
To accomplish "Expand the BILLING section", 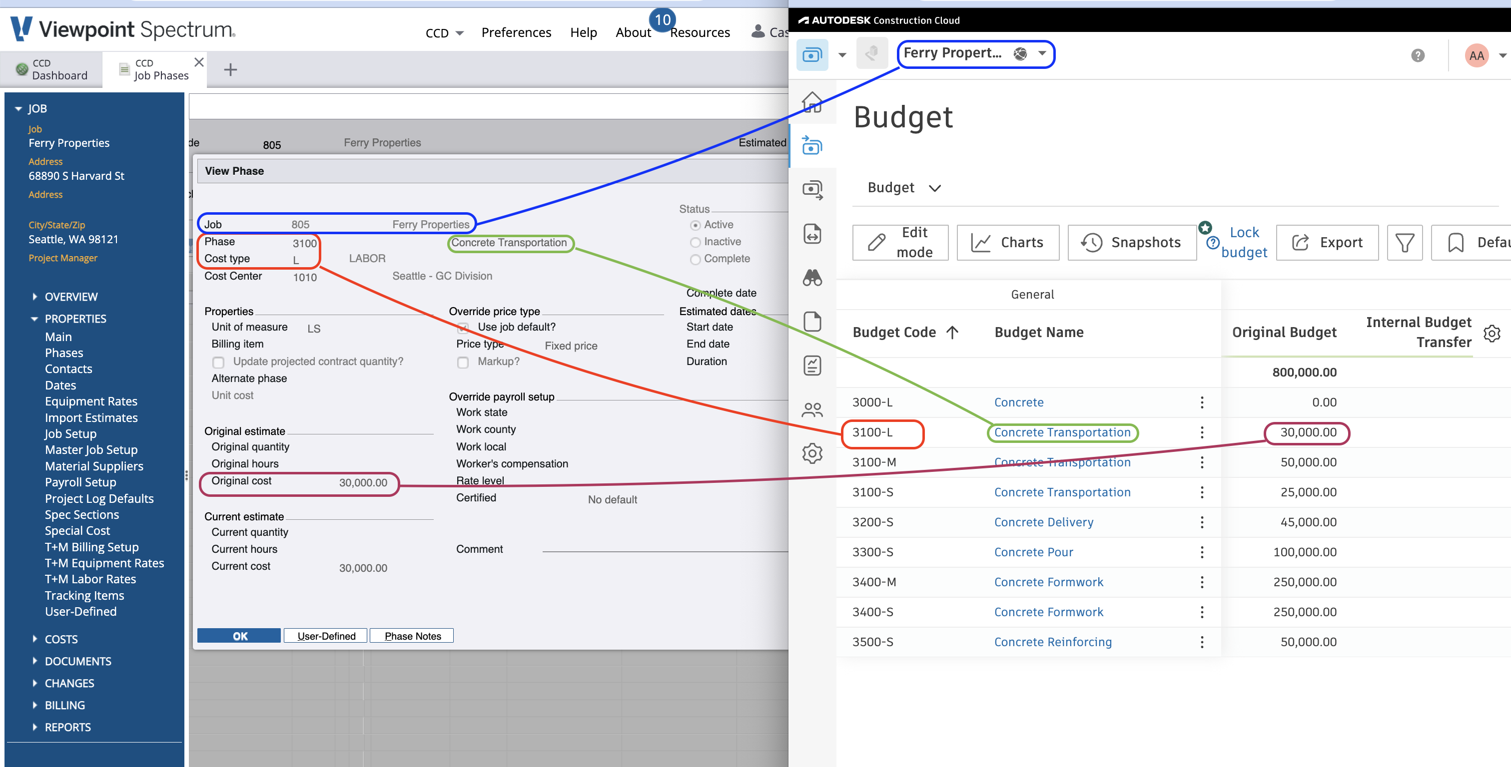I will coord(34,705).
